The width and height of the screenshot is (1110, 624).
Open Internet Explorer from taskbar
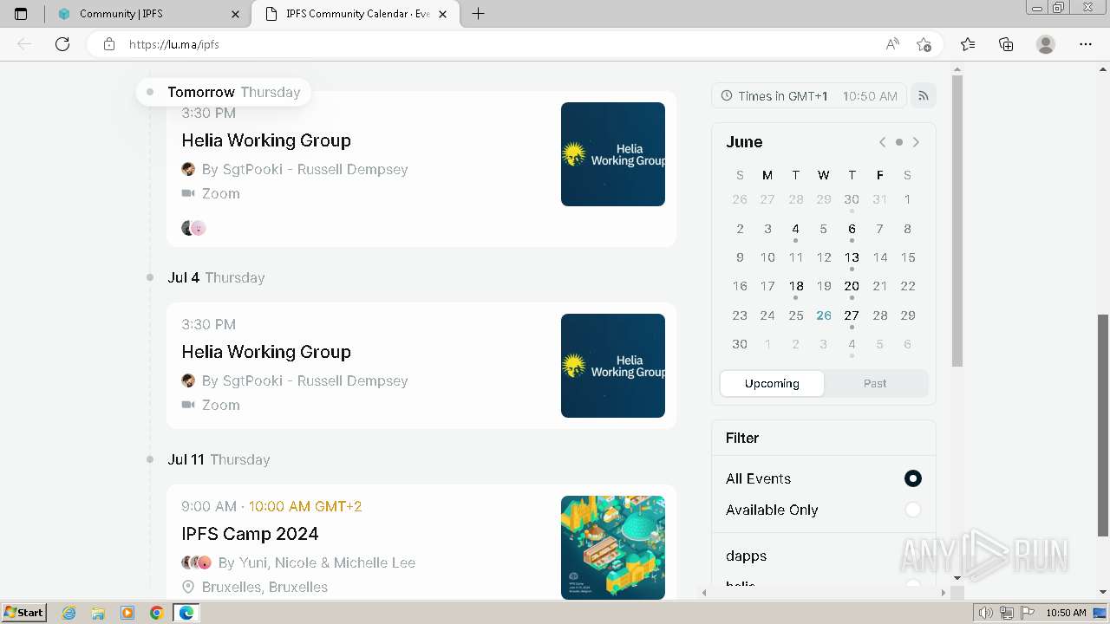tap(69, 613)
